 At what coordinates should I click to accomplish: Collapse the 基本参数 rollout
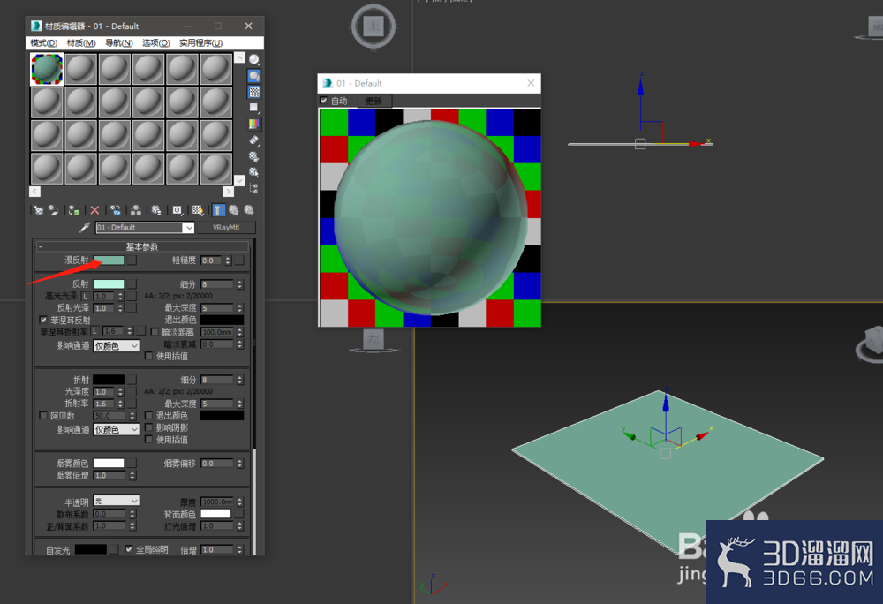pyautogui.click(x=142, y=246)
